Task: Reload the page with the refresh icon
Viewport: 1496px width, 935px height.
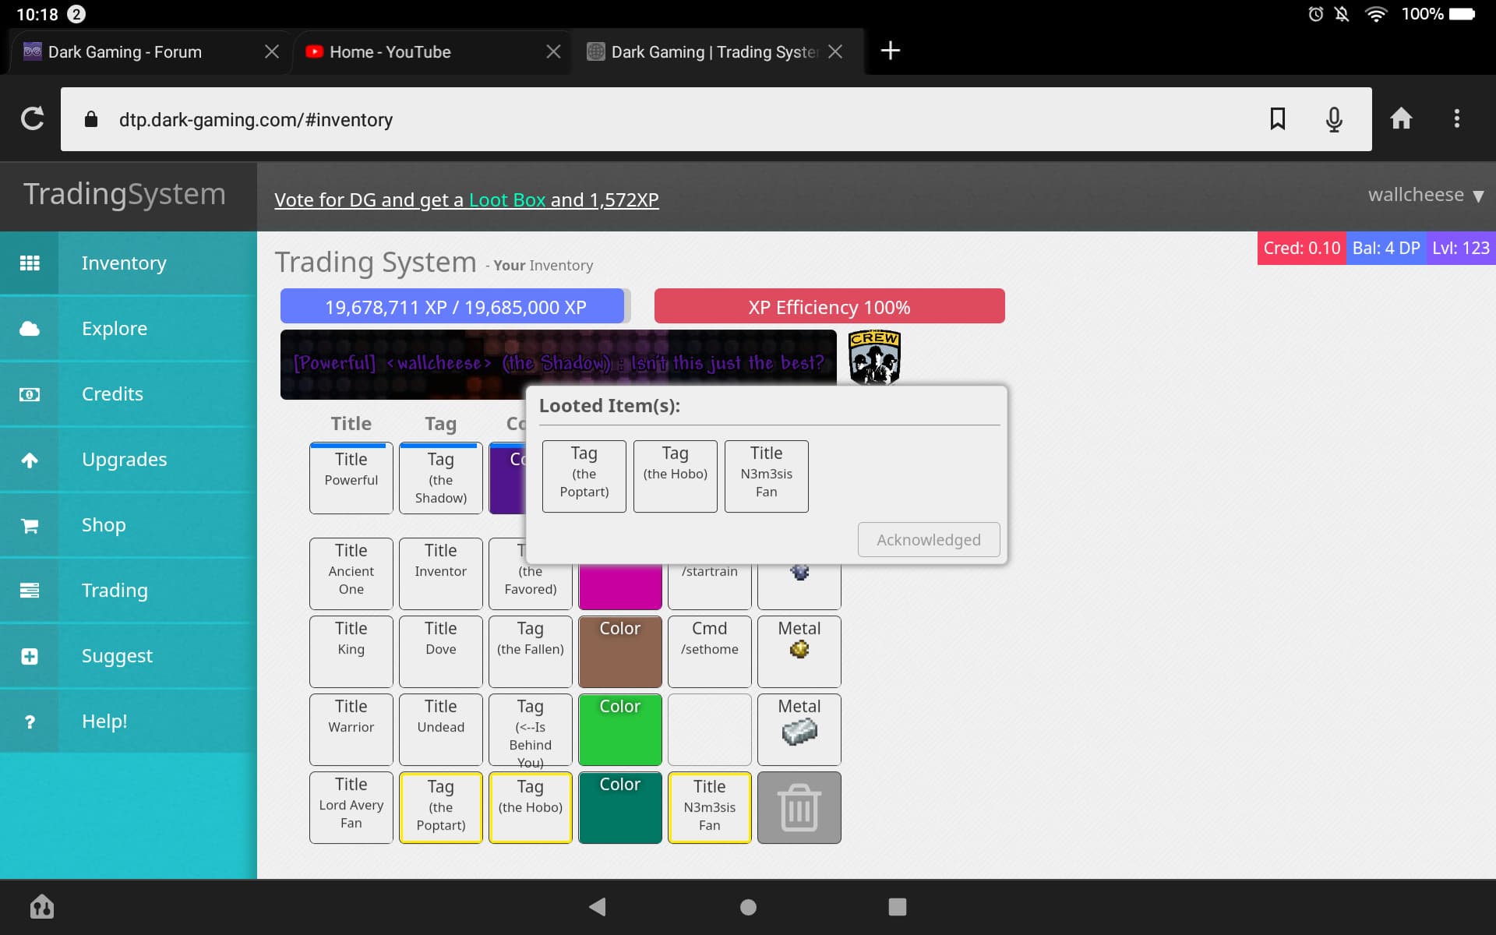Action: [x=32, y=118]
